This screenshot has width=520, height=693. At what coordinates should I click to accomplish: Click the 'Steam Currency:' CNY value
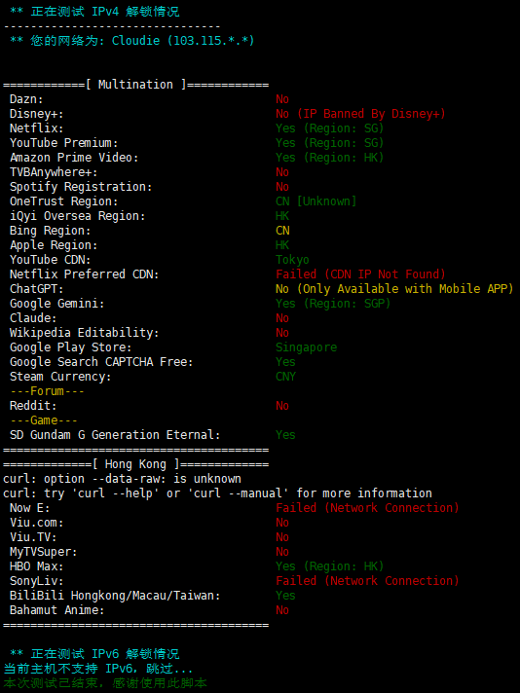(285, 377)
